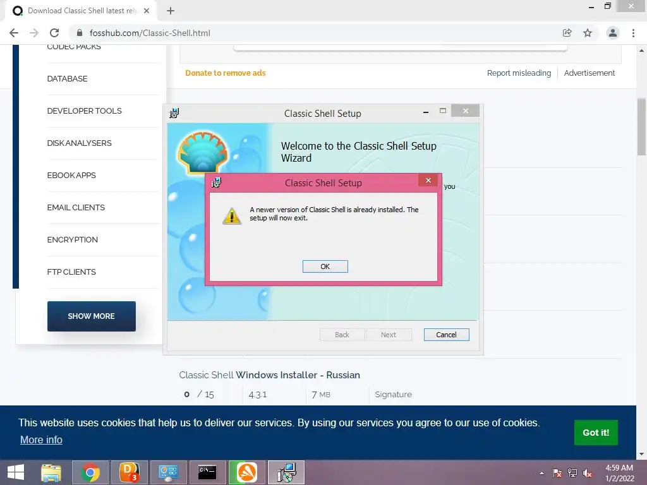Minimize the Classic Shell Setup wizard window
The width and height of the screenshot is (647, 485).
point(426,112)
